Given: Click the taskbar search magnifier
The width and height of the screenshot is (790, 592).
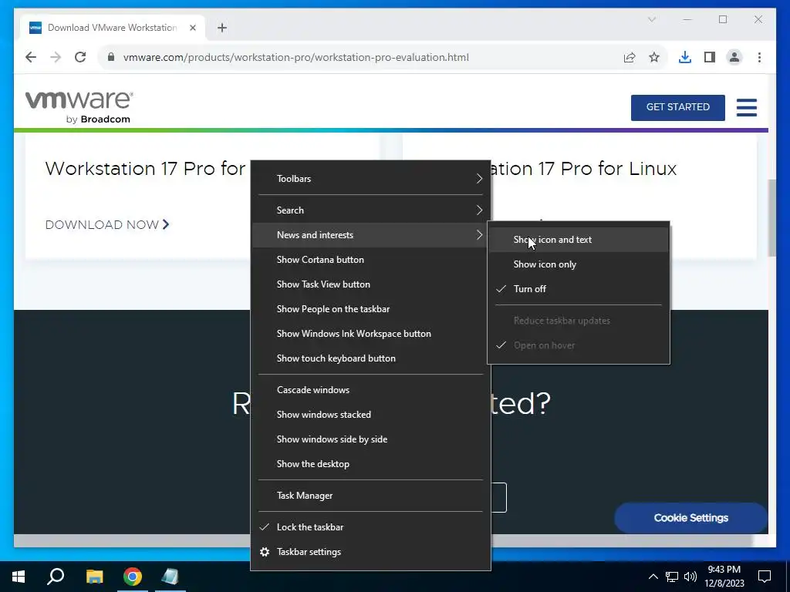Looking at the screenshot, I should tap(56, 577).
